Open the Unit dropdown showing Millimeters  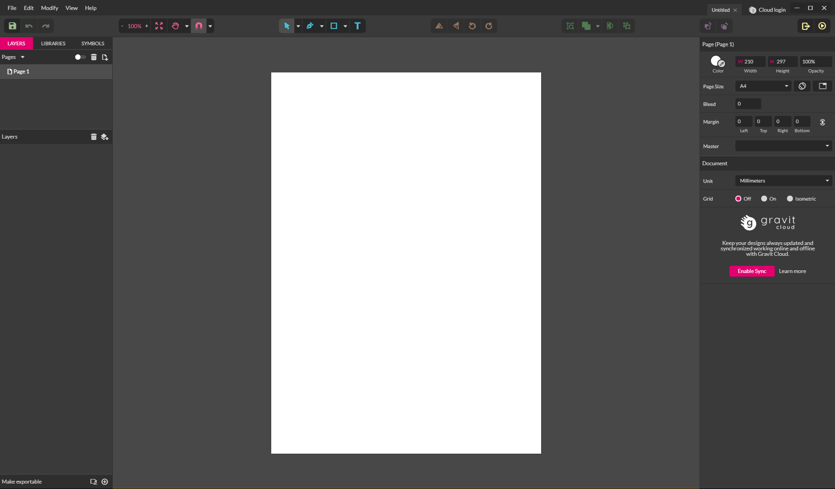783,180
